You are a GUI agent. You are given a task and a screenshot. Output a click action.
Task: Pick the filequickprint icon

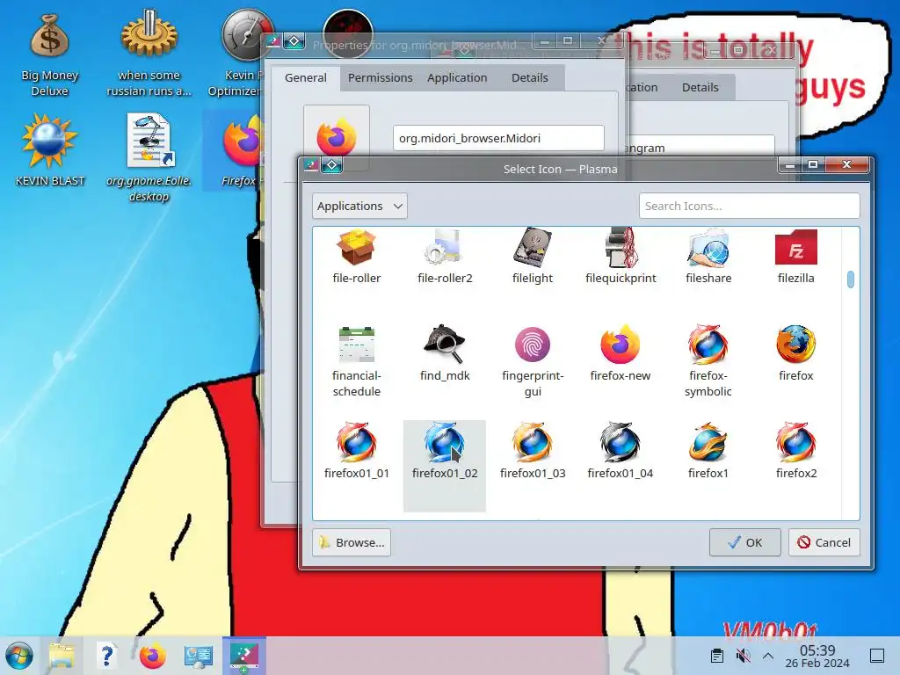(621, 248)
